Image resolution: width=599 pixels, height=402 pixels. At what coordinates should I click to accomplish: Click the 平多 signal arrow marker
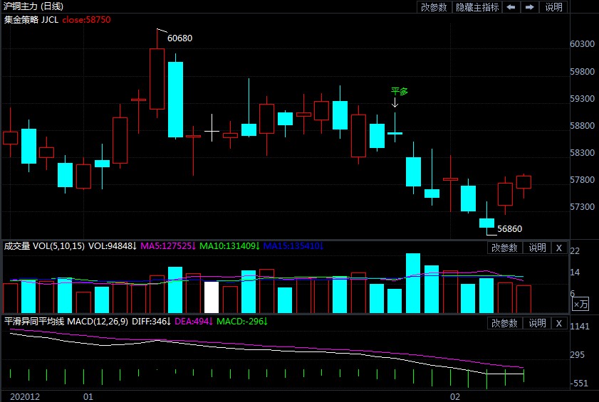395,103
